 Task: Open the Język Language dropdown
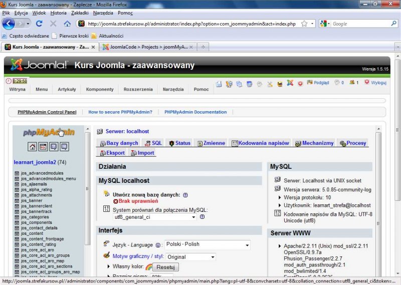pyautogui.click(x=207, y=245)
